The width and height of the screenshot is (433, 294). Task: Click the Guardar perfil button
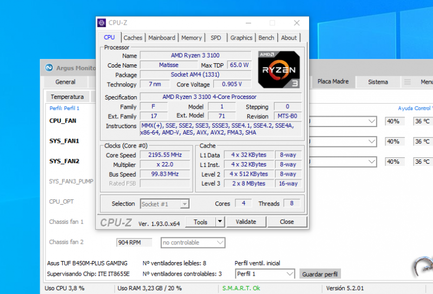(320, 274)
